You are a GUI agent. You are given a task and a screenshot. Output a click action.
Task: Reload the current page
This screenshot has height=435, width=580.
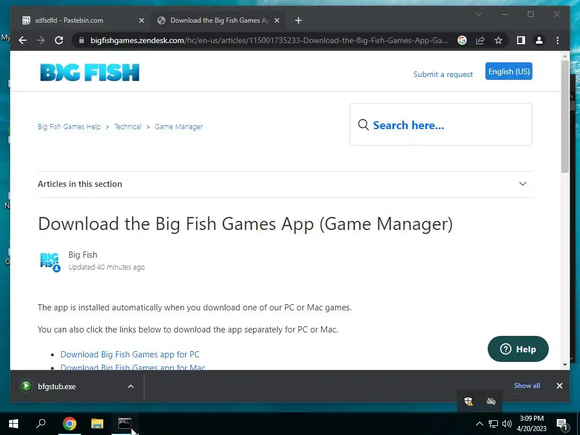(x=59, y=40)
